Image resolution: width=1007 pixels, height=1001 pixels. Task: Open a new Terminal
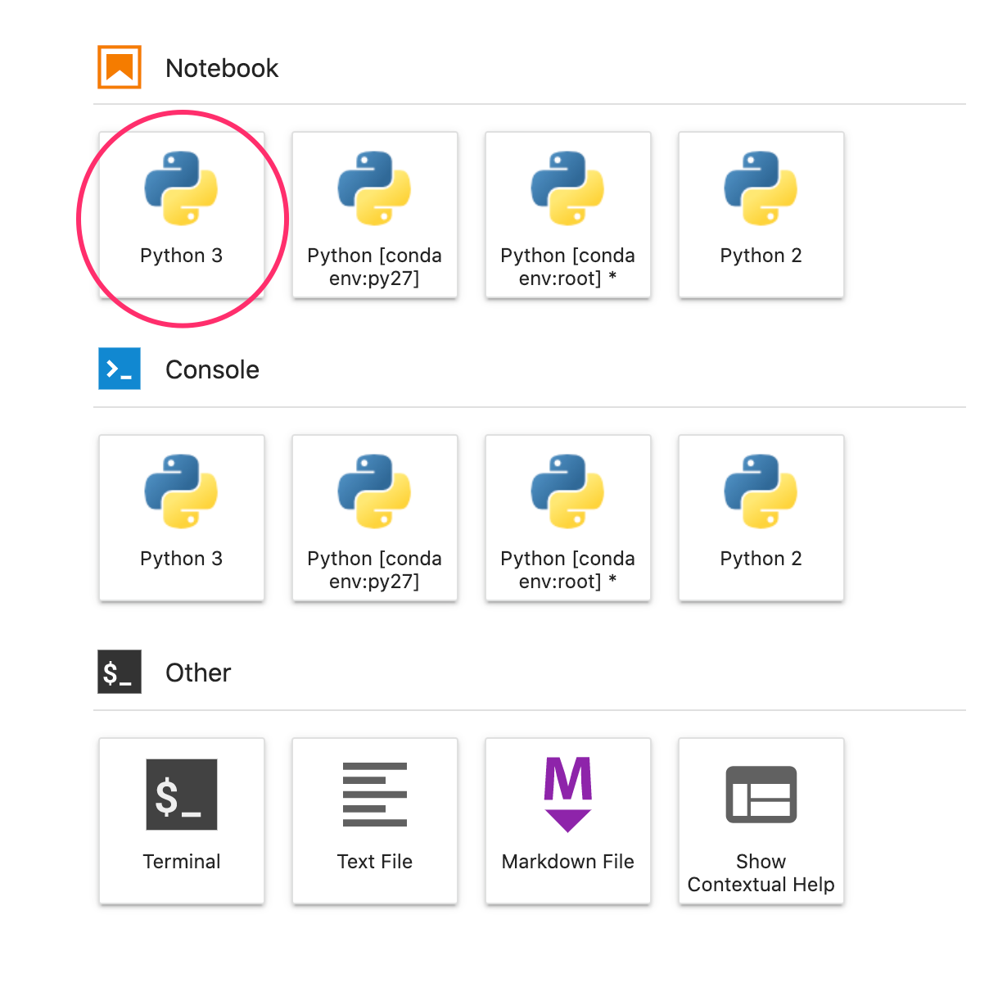181,821
